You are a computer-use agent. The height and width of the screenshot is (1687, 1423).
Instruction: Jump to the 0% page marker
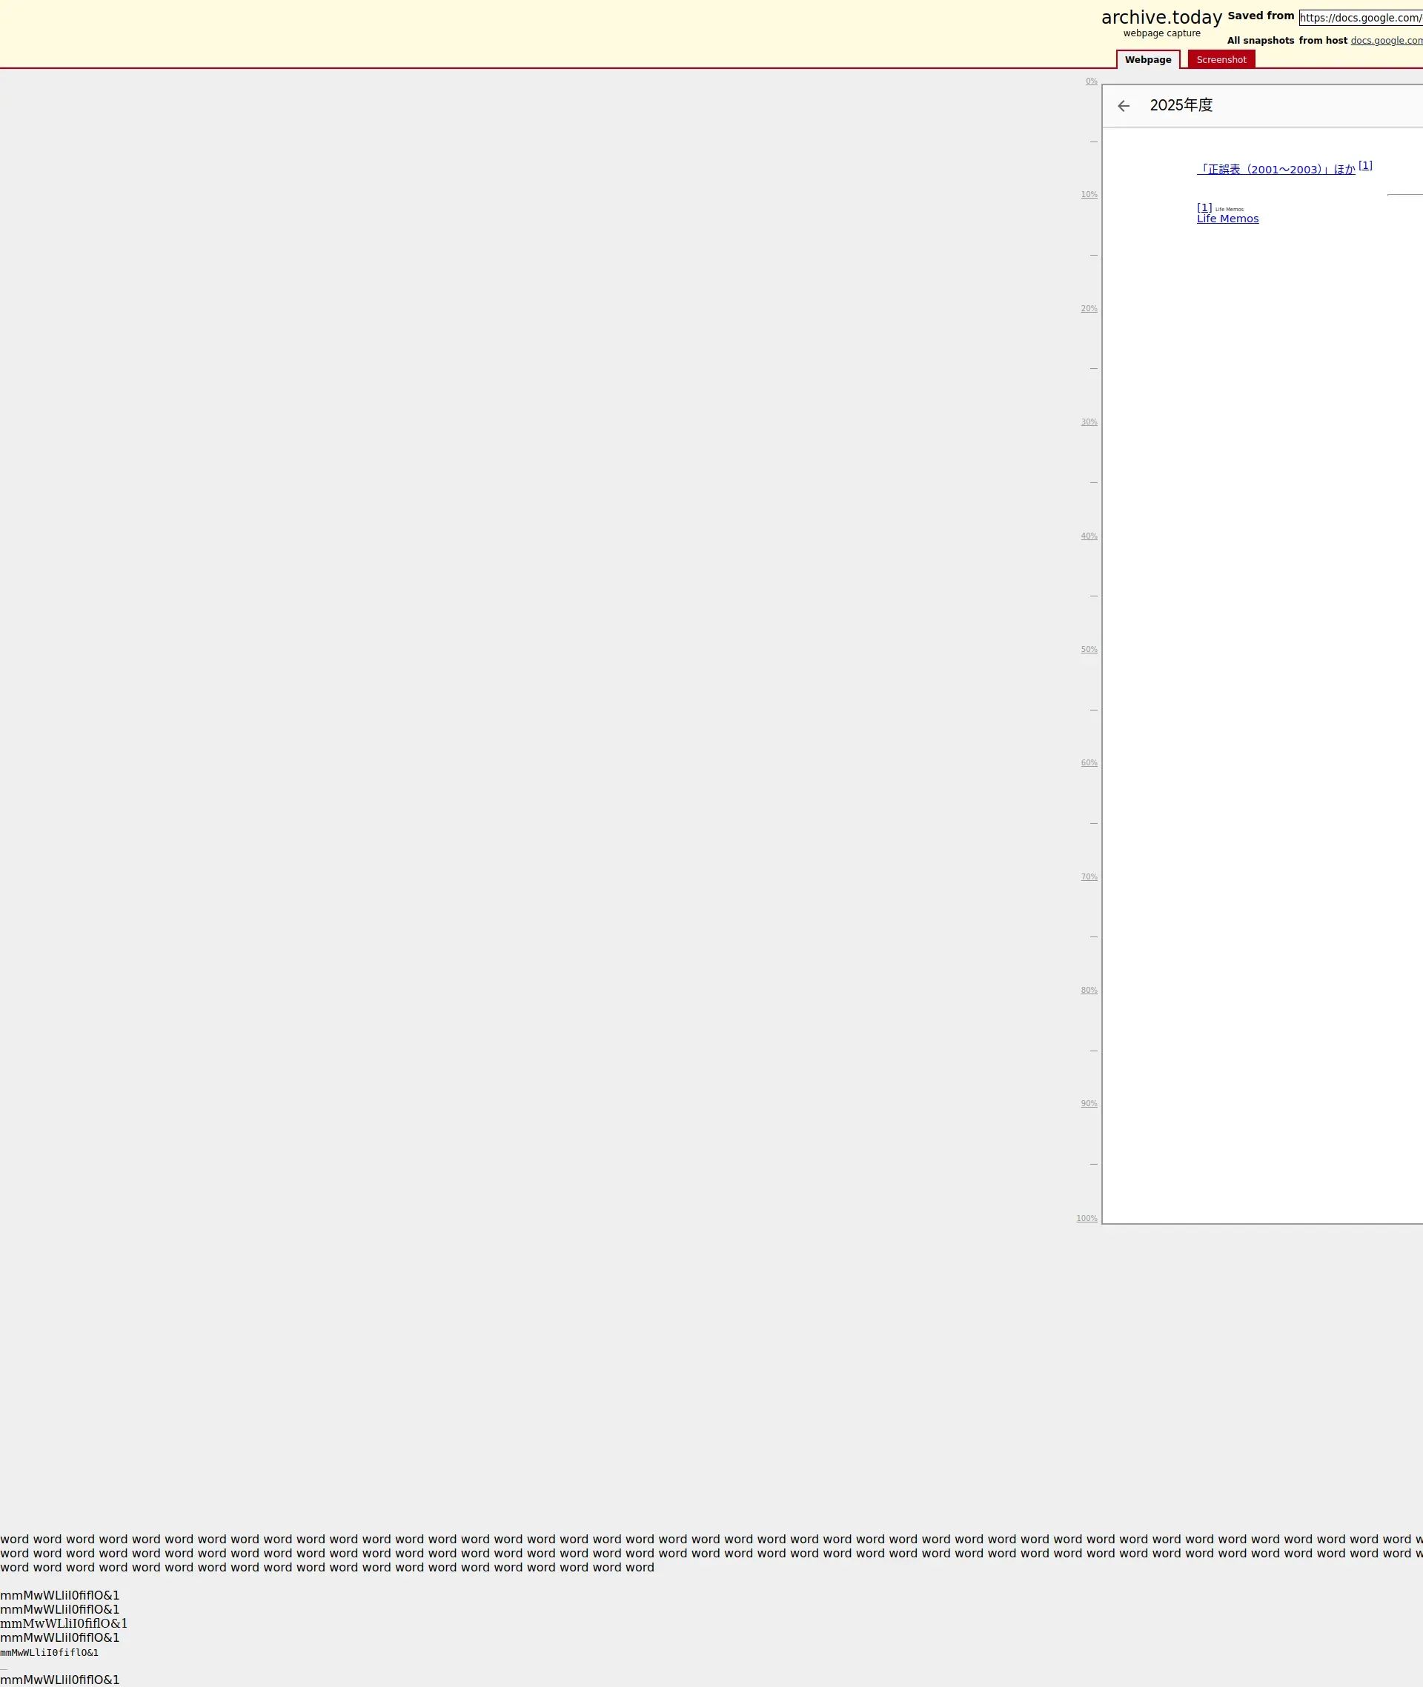tap(1091, 81)
